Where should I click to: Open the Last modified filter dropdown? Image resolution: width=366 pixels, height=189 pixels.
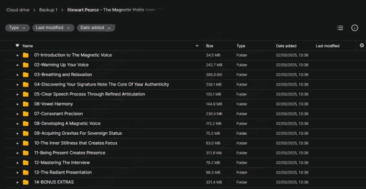pos(53,28)
